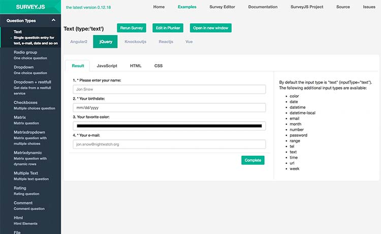Switch to the Reactjs framework tab
The width and height of the screenshot is (381, 234).
(166, 42)
